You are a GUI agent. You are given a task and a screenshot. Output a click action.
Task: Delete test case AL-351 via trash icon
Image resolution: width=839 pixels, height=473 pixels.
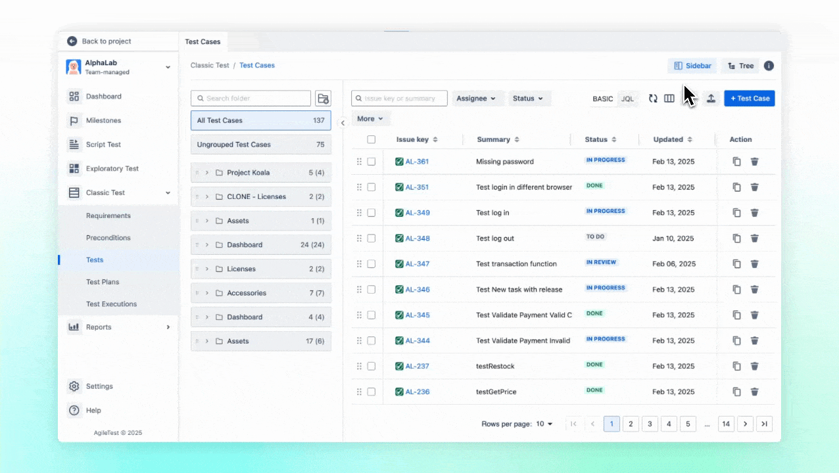(754, 187)
